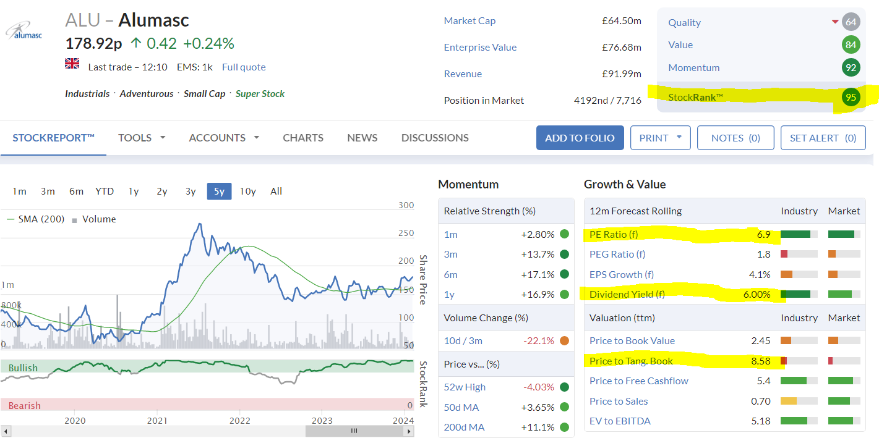Click the Adventurous risk label
The width and height of the screenshot is (879, 438).
coord(147,94)
